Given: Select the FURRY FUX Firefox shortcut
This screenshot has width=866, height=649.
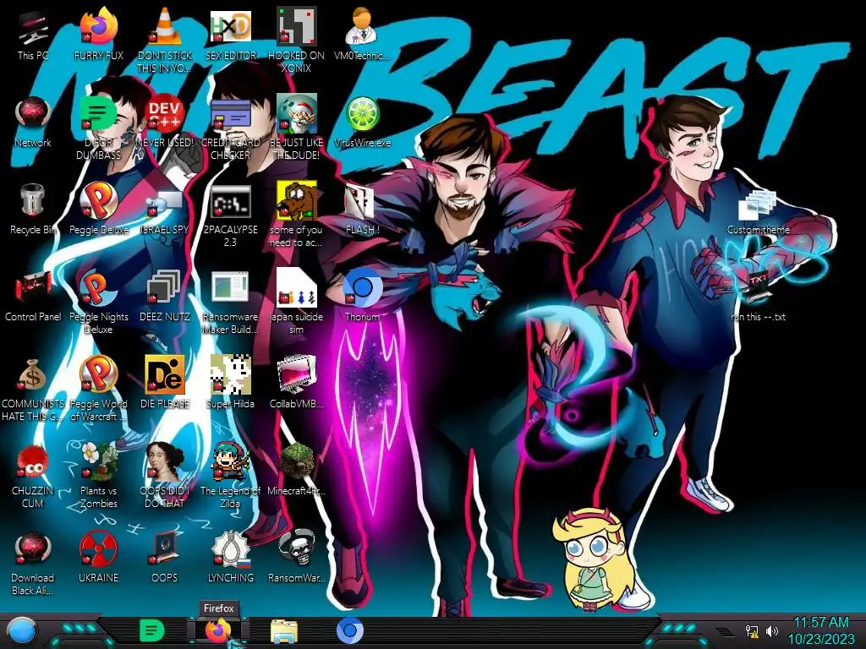Looking at the screenshot, I should pyautogui.click(x=98, y=26).
